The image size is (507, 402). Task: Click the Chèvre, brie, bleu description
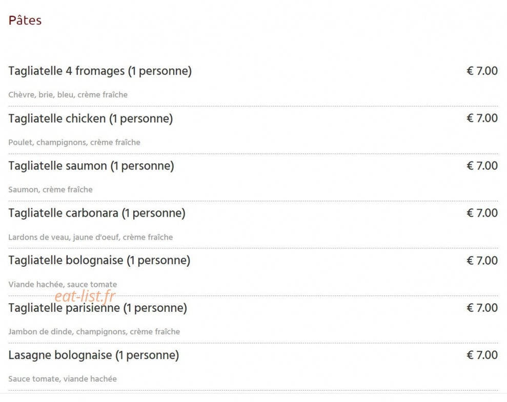coord(68,95)
